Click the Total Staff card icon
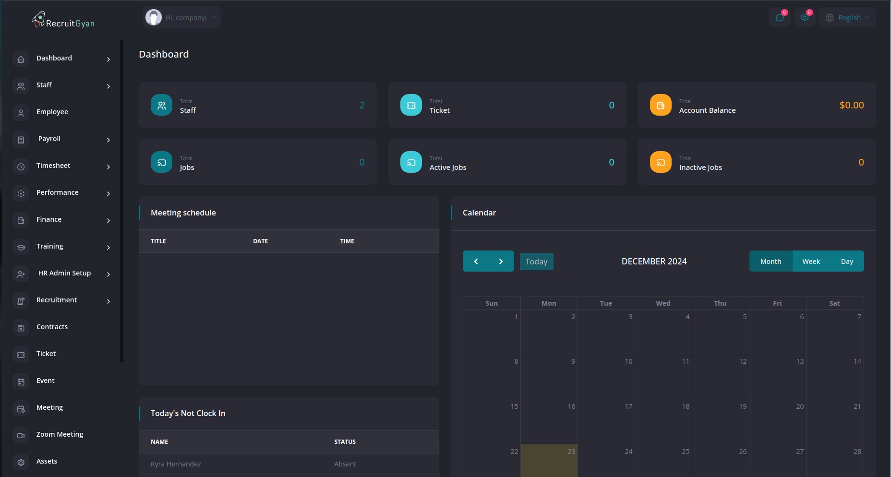Image resolution: width=891 pixels, height=477 pixels. point(161,105)
